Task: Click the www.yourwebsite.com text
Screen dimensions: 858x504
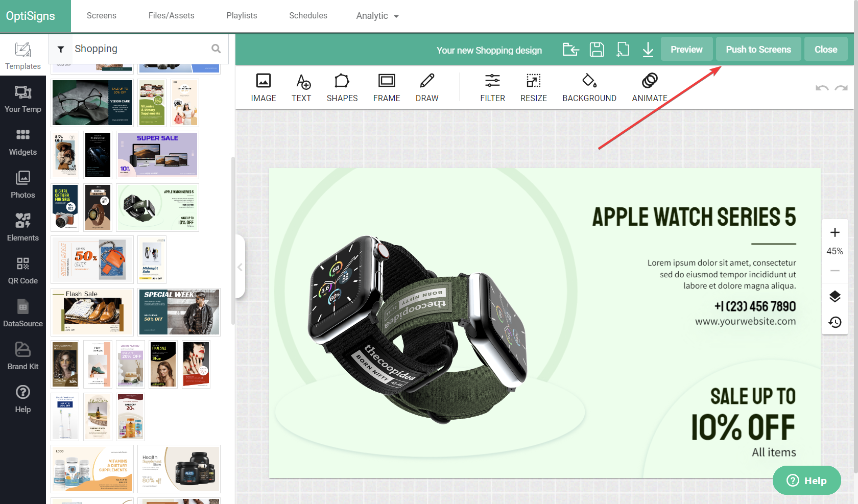Action: (x=745, y=321)
